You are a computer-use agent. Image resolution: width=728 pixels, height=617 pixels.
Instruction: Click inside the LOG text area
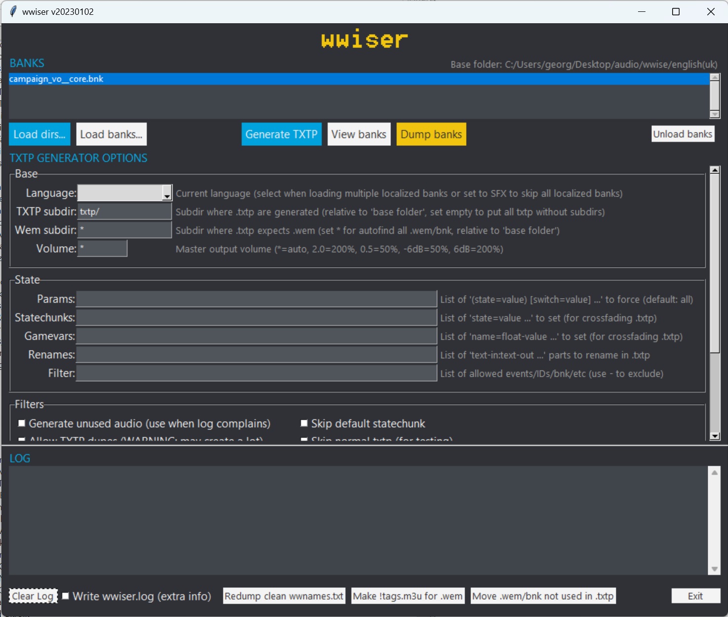coord(359,520)
